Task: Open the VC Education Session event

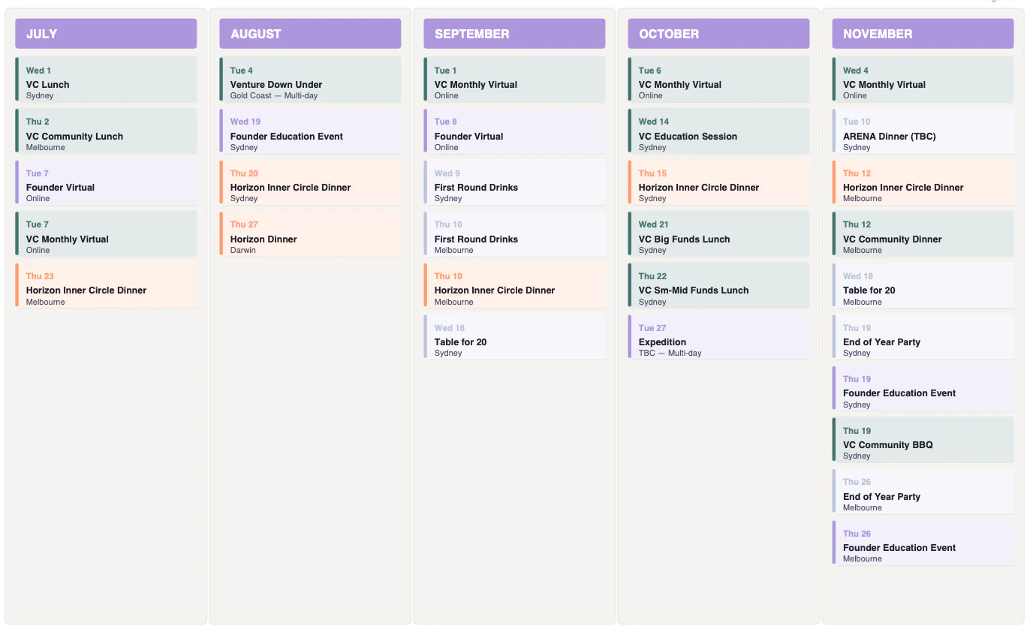Action: [x=718, y=131]
